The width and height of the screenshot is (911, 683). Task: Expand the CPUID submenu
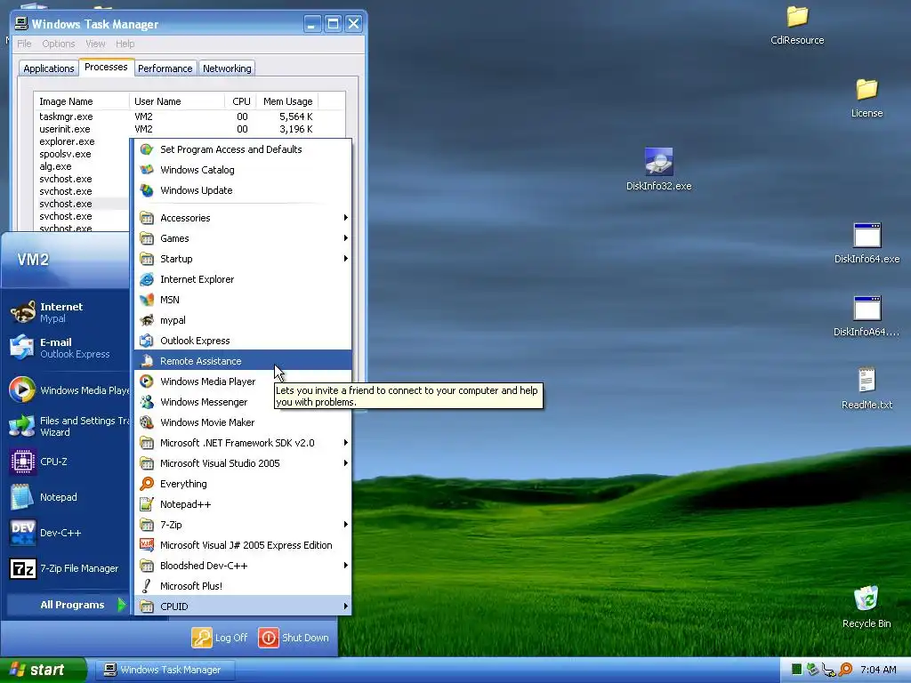[x=243, y=607]
